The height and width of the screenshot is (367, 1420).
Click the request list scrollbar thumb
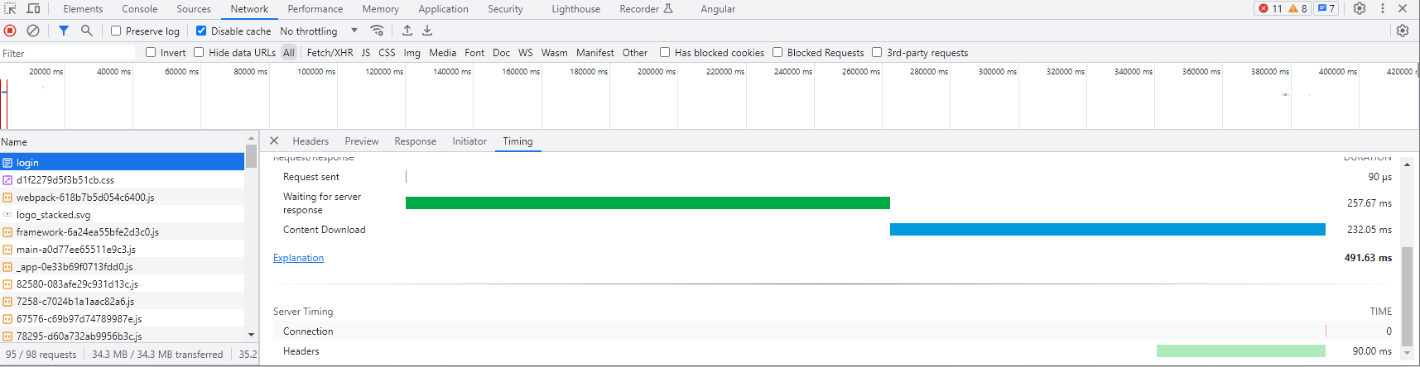pyautogui.click(x=251, y=155)
